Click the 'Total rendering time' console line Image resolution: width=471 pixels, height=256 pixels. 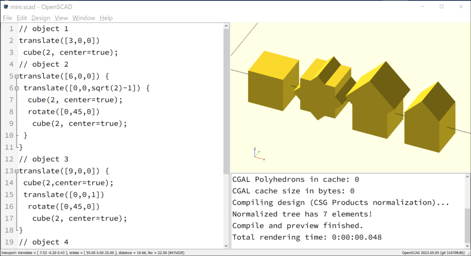[x=307, y=237]
